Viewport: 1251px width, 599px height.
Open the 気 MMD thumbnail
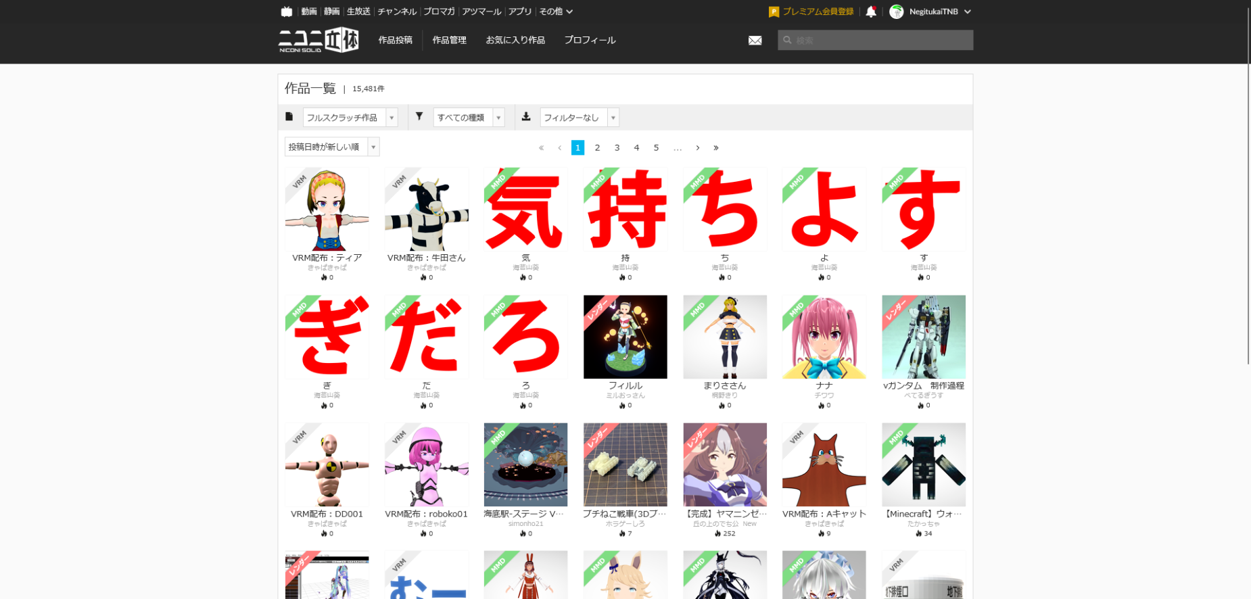coord(526,210)
